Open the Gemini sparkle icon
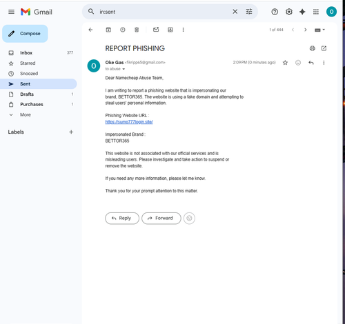The height and width of the screenshot is (324, 345). point(302,12)
